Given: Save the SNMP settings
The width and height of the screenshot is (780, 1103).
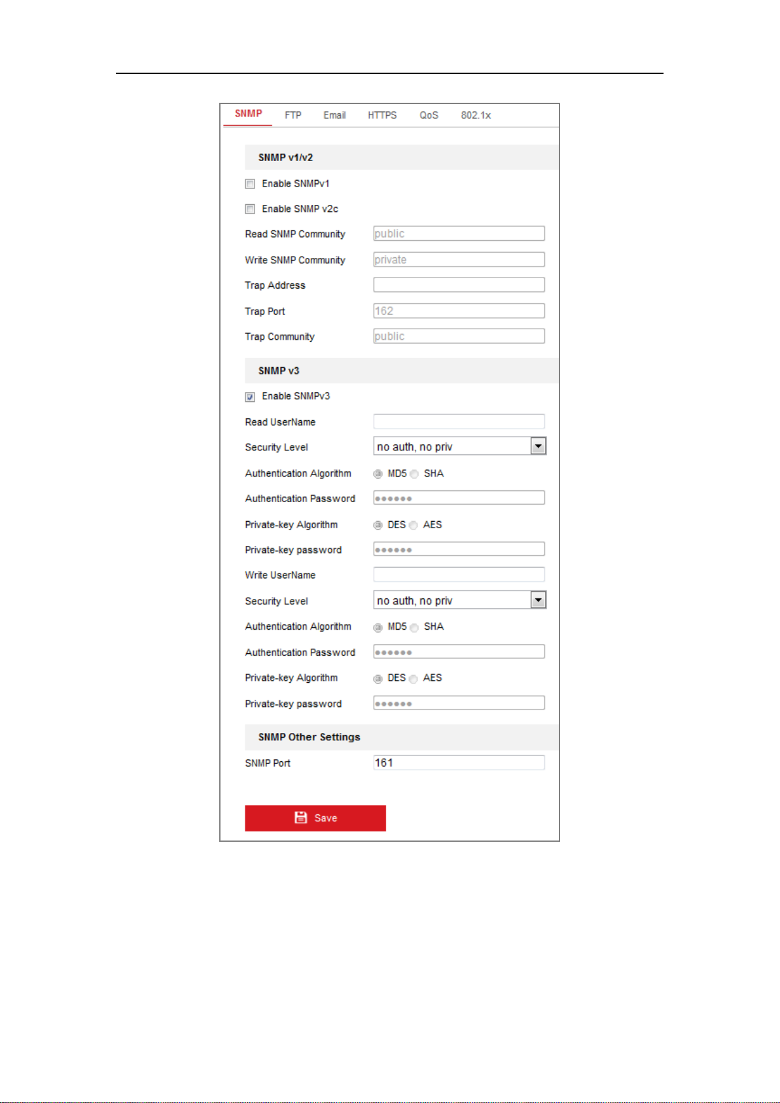Looking at the screenshot, I should coord(315,818).
